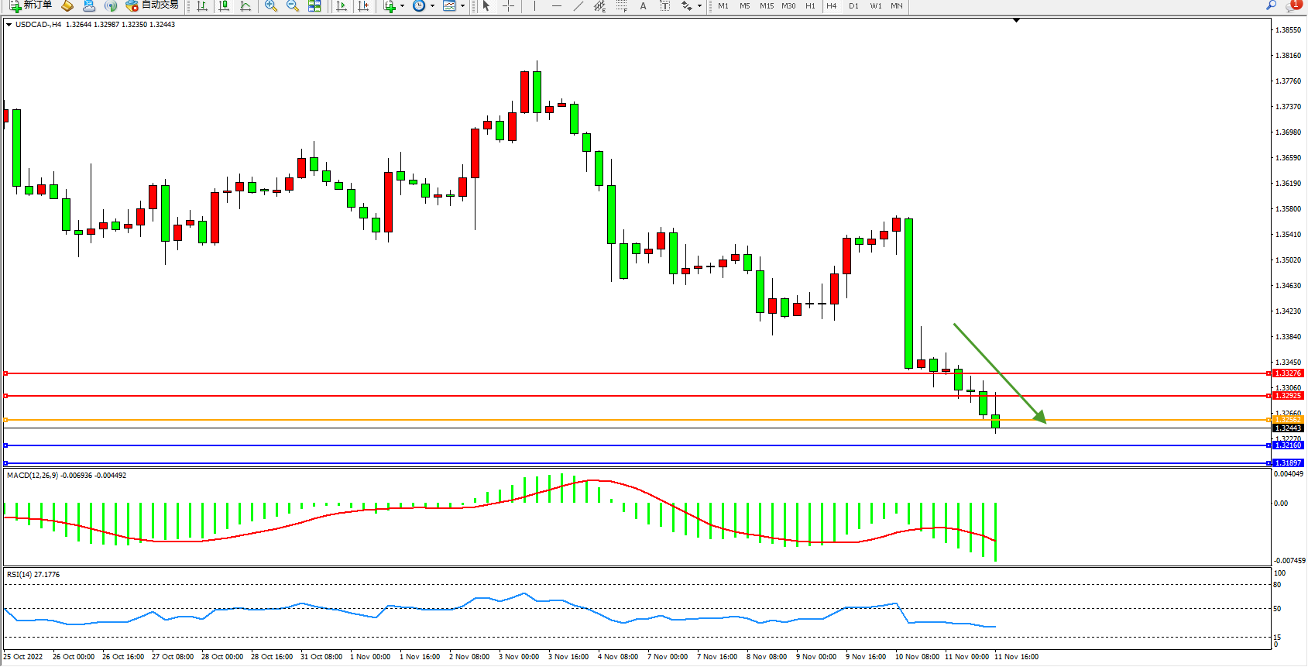Select the text label 'A' tool
This screenshot has height=667, width=1308.
coord(643,6)
